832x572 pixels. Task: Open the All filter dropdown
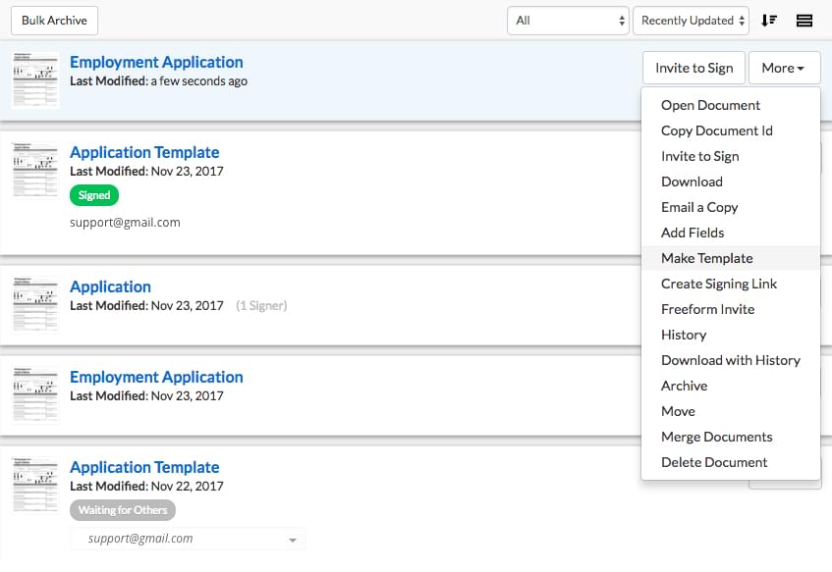point(568,21)
